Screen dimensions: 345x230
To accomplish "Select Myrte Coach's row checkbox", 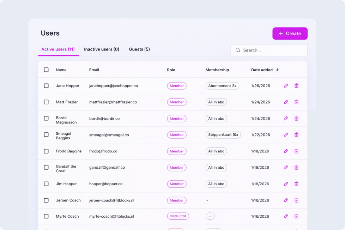I will (46, 216).
